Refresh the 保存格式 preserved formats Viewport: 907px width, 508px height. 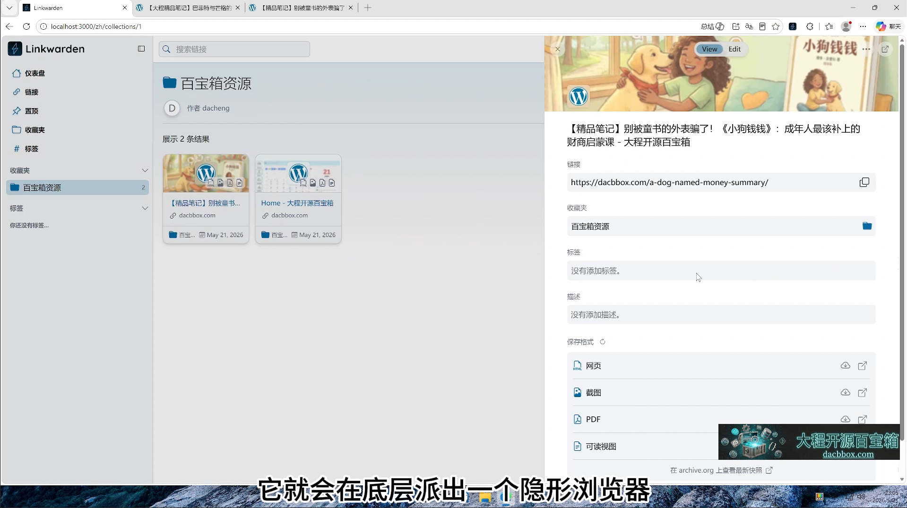(x=603, y=342)
